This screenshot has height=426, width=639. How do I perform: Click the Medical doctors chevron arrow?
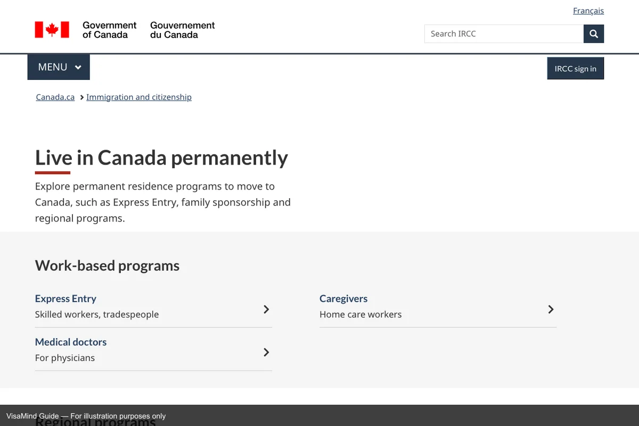coord(266,352)
